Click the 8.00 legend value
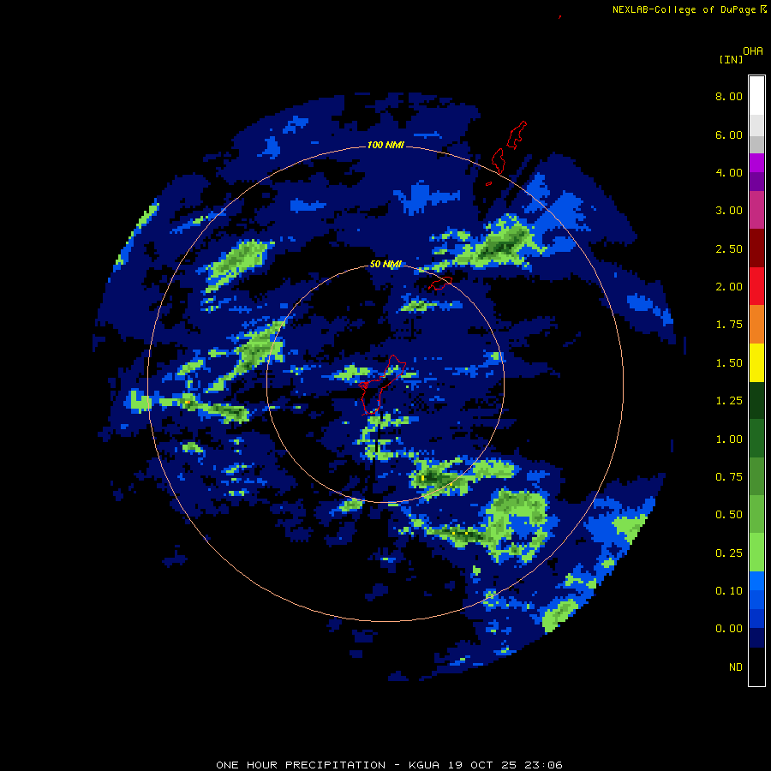This screenshot has width=771, height=771. coord(729,96)
